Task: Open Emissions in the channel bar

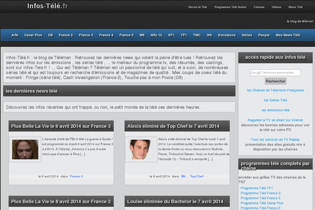Action: tap(227, 35)
